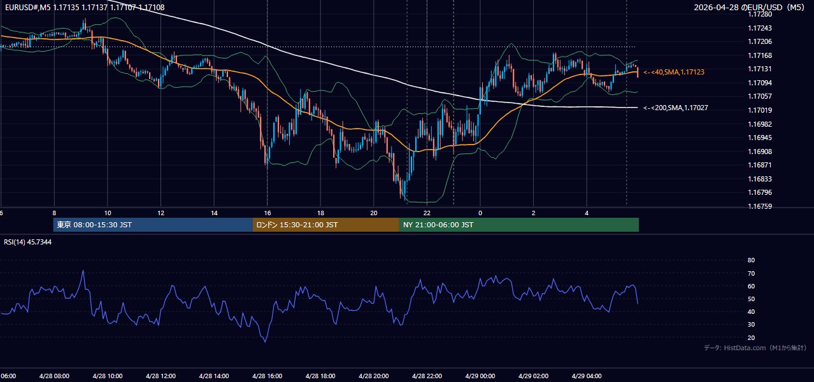Click the 4/29 00:00 bottom time label
The width and height of the screenshot is (814, 382).
click(x=480, y=376)
